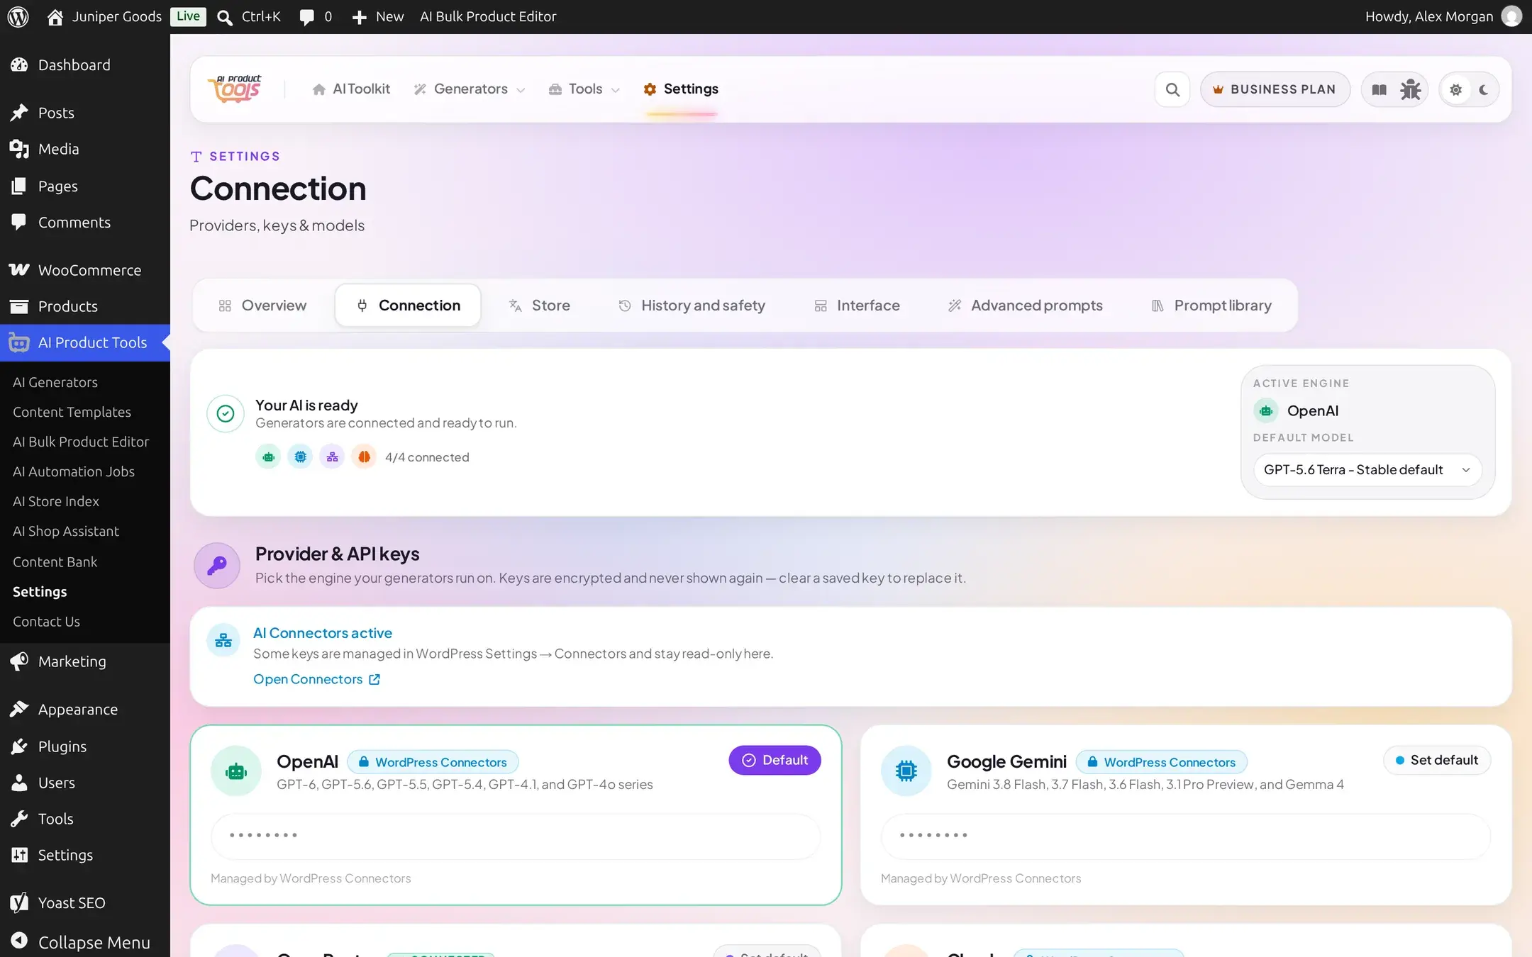The width and height of the screenshot is (1532, 957).
Task: Switch to the Store tab
Action: (540, 306)
